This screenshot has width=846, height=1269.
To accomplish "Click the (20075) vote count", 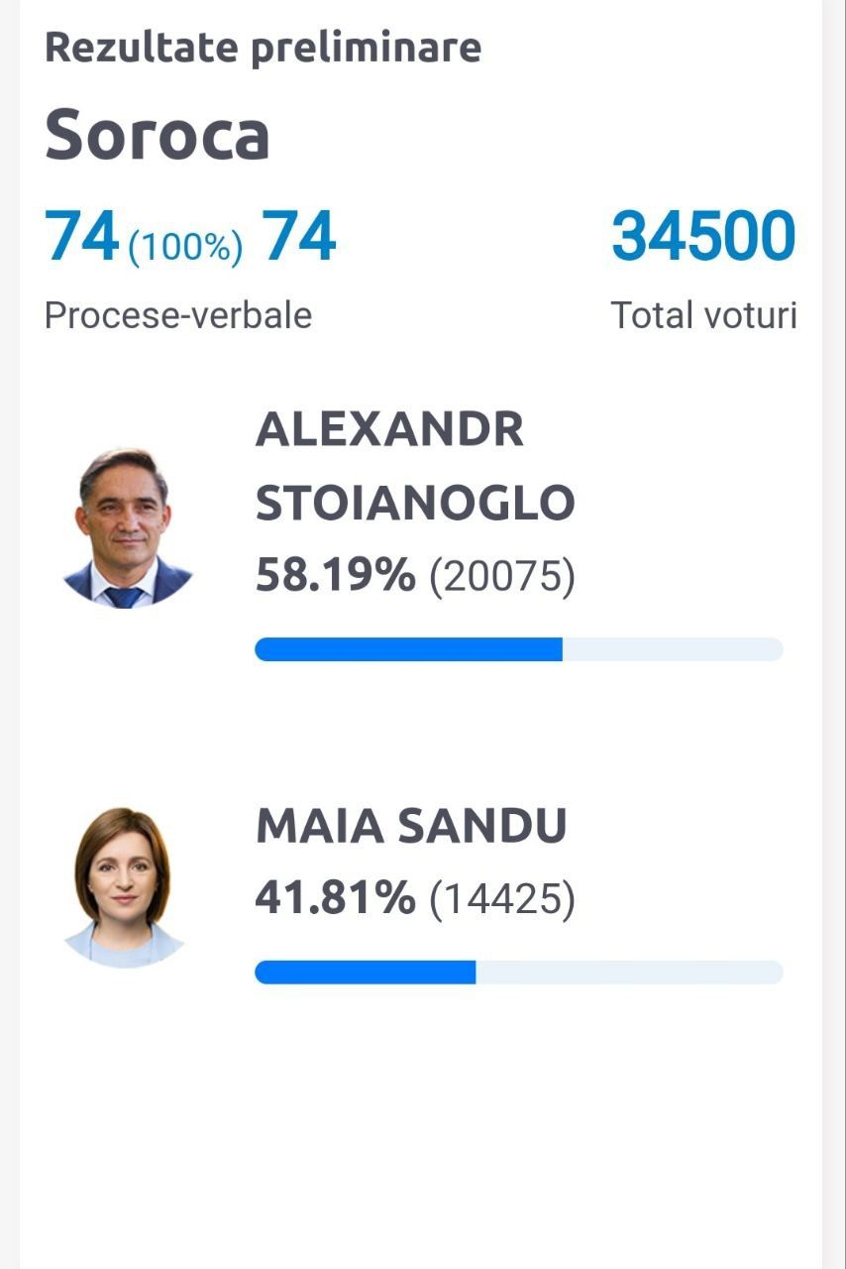I will (502, 577).
